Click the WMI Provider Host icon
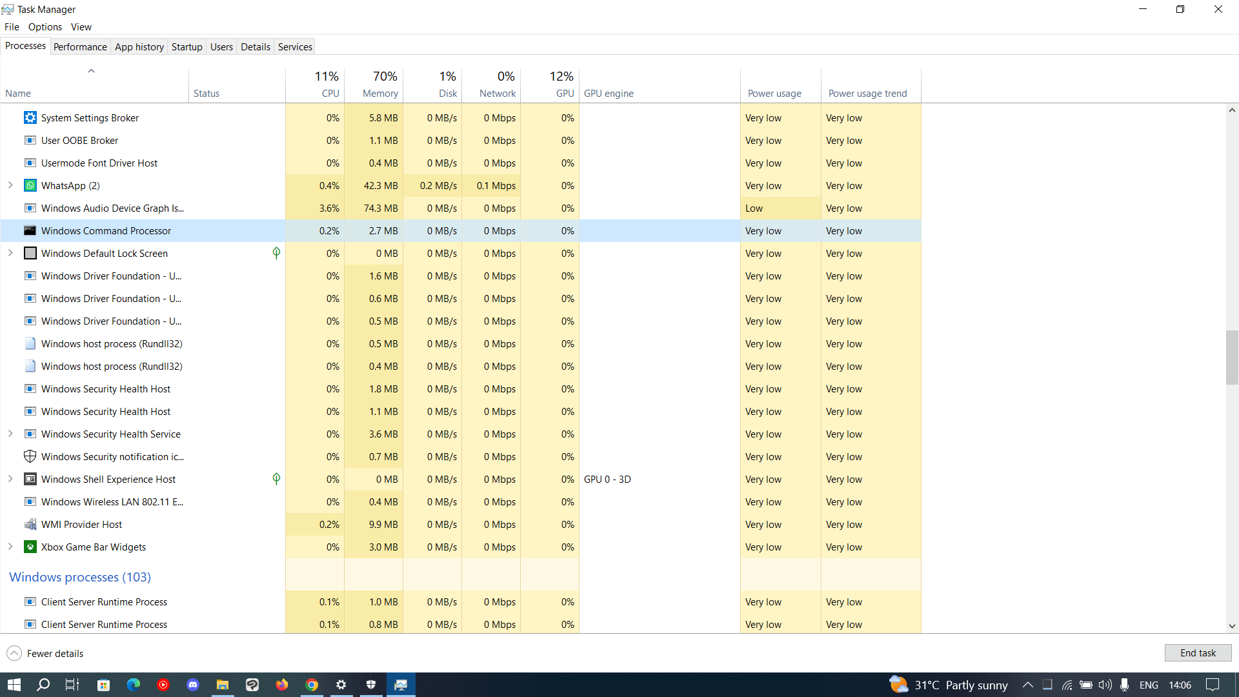 point(30,525)
